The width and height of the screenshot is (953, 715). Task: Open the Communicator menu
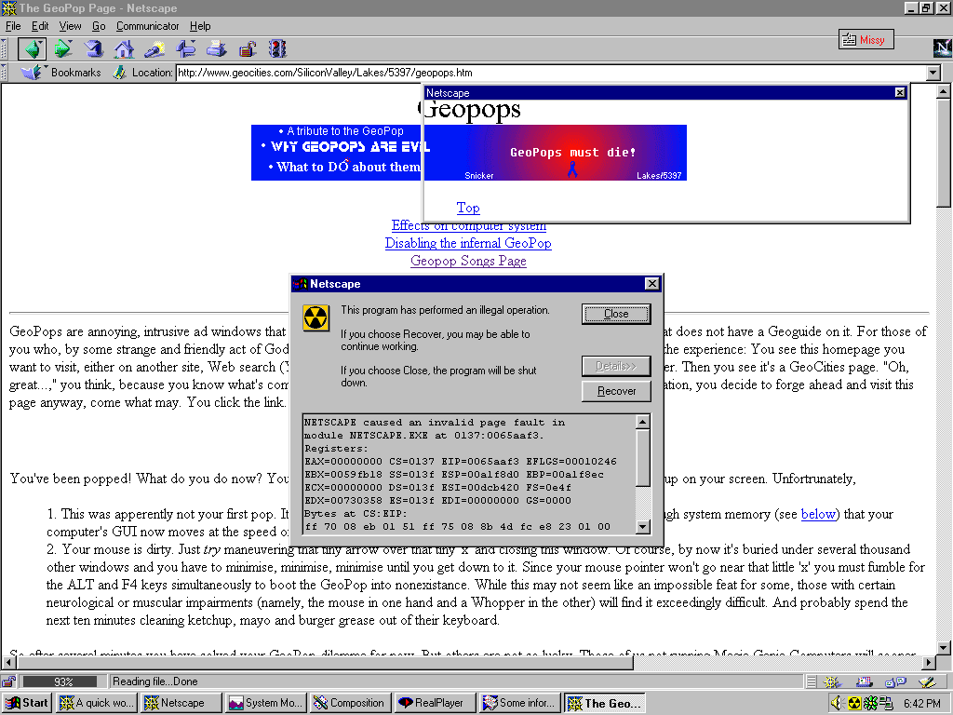click(148, 26)
